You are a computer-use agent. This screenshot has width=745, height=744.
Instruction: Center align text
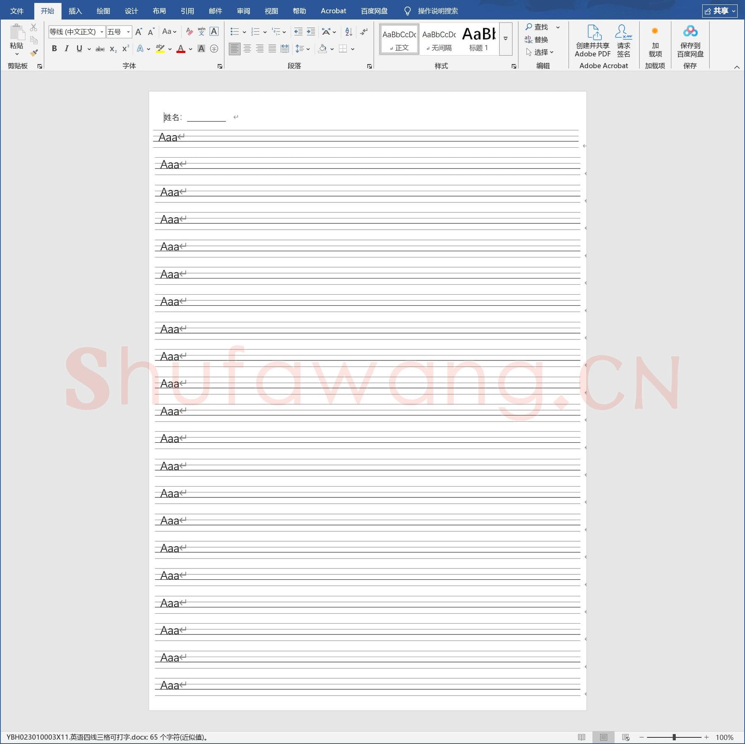[x=247, y=48]
